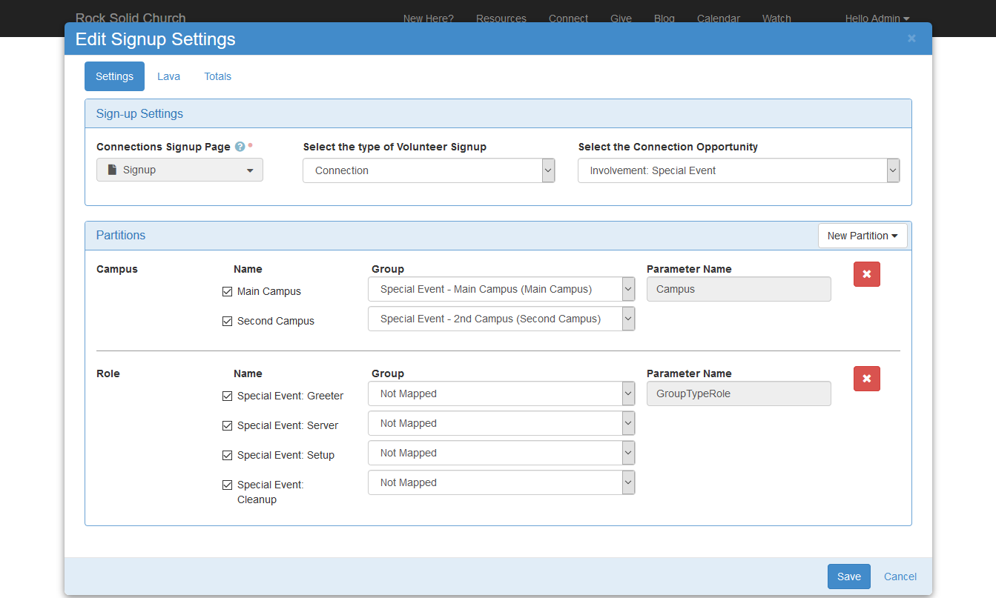The height and width of the screenshot is (598, 996).
Task: Cancel editing signup settings
Action: click(x=900, y=576)
